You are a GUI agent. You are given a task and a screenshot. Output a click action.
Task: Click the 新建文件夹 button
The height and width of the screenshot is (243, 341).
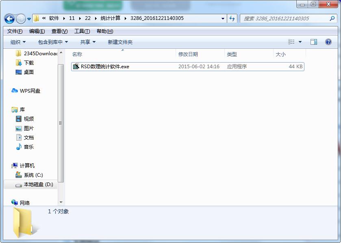tap(120, 42)
